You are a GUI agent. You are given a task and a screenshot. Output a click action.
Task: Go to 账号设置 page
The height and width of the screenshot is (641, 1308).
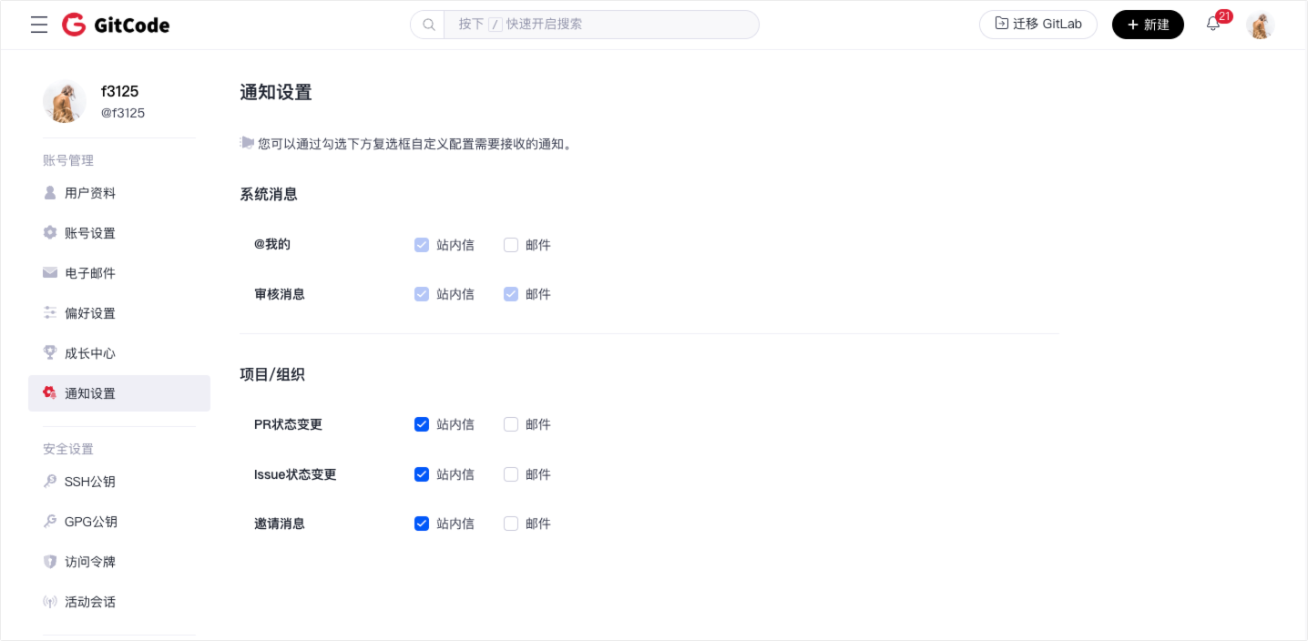pyautogui.click(x=90, y=233)
